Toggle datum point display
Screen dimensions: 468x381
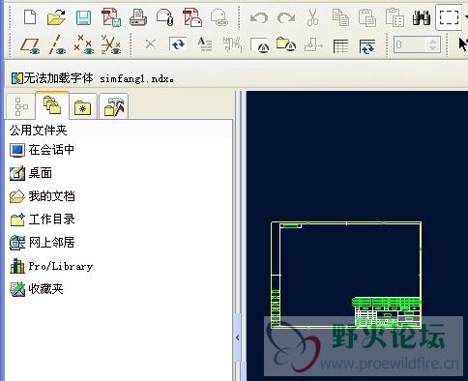[83, 44]
